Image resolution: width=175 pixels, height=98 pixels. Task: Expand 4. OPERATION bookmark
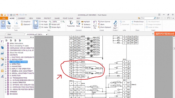pyautogui.click(x=6, y=64)
